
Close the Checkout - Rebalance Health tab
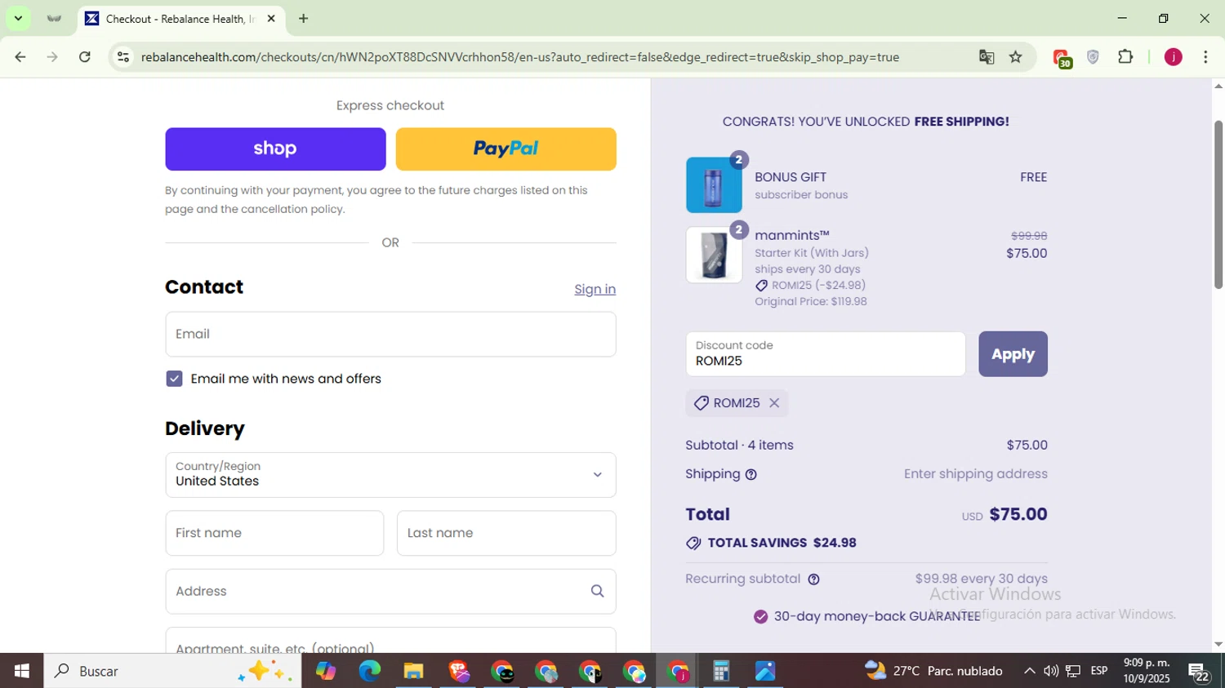[271, 18]
